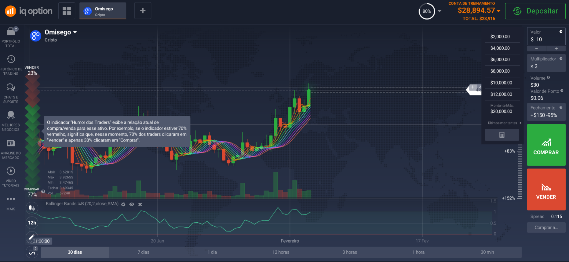The height and width of the screenshot is (262, 569).
Task: Open the Fechamento auto-close settings
Action: [546, 112]
